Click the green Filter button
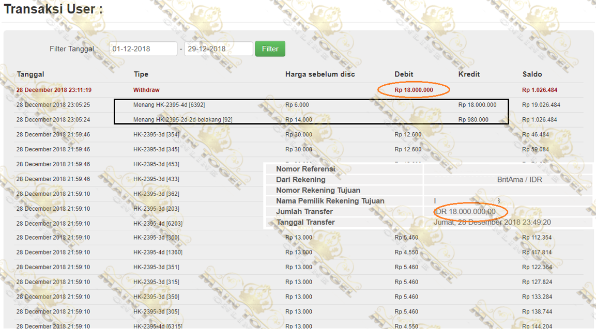This screenshot has width=596, height=329. click(x=270, y=49)
